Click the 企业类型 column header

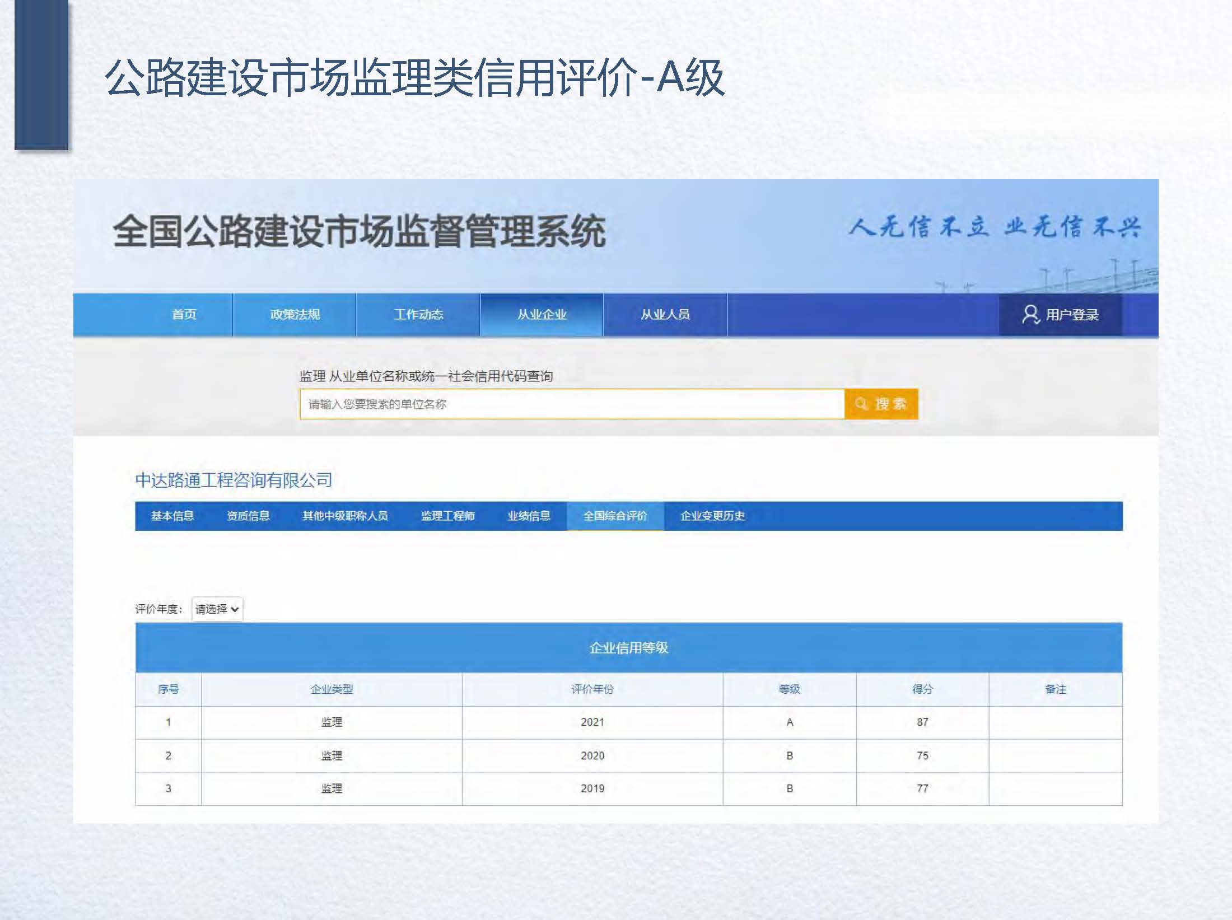point(332,689)
